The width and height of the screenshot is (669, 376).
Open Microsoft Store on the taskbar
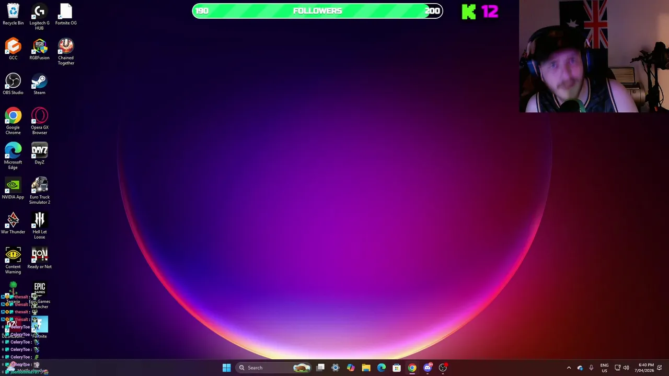coord(397,368)
